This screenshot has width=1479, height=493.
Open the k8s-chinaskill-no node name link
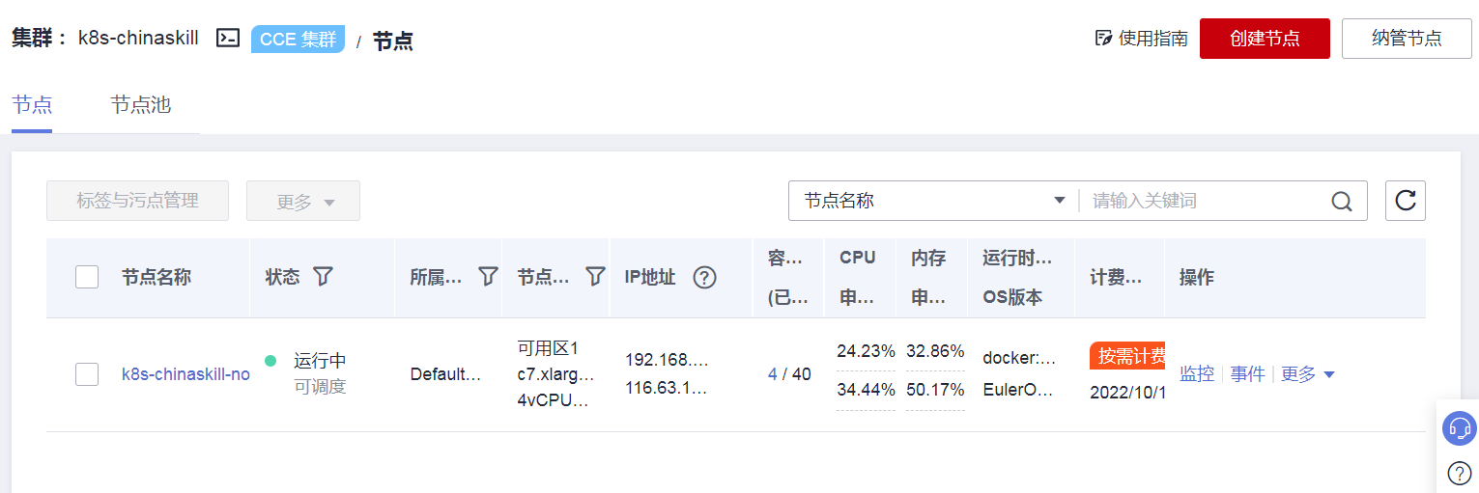(185, 374)
